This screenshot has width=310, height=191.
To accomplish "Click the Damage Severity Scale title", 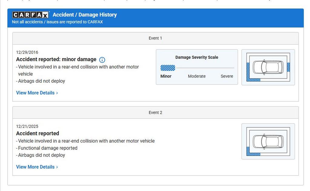I will [x=197, y=57].
